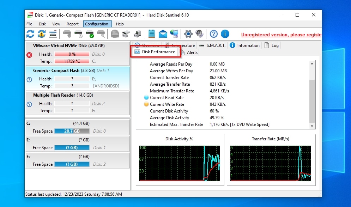Click the refresh-with-warning-sign toolbar icon
This screenshot has width=351, height=207.
point(42,34)
